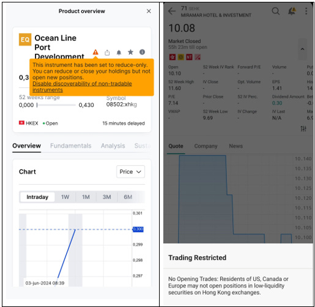
Task: Click the red NT badge icon
Action: 189,57
